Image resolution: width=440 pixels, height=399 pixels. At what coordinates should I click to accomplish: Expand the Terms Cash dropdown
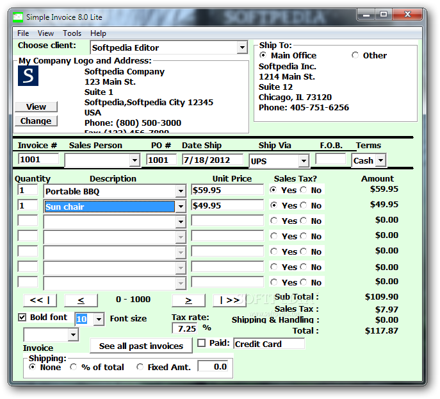[x=381, y=160]
